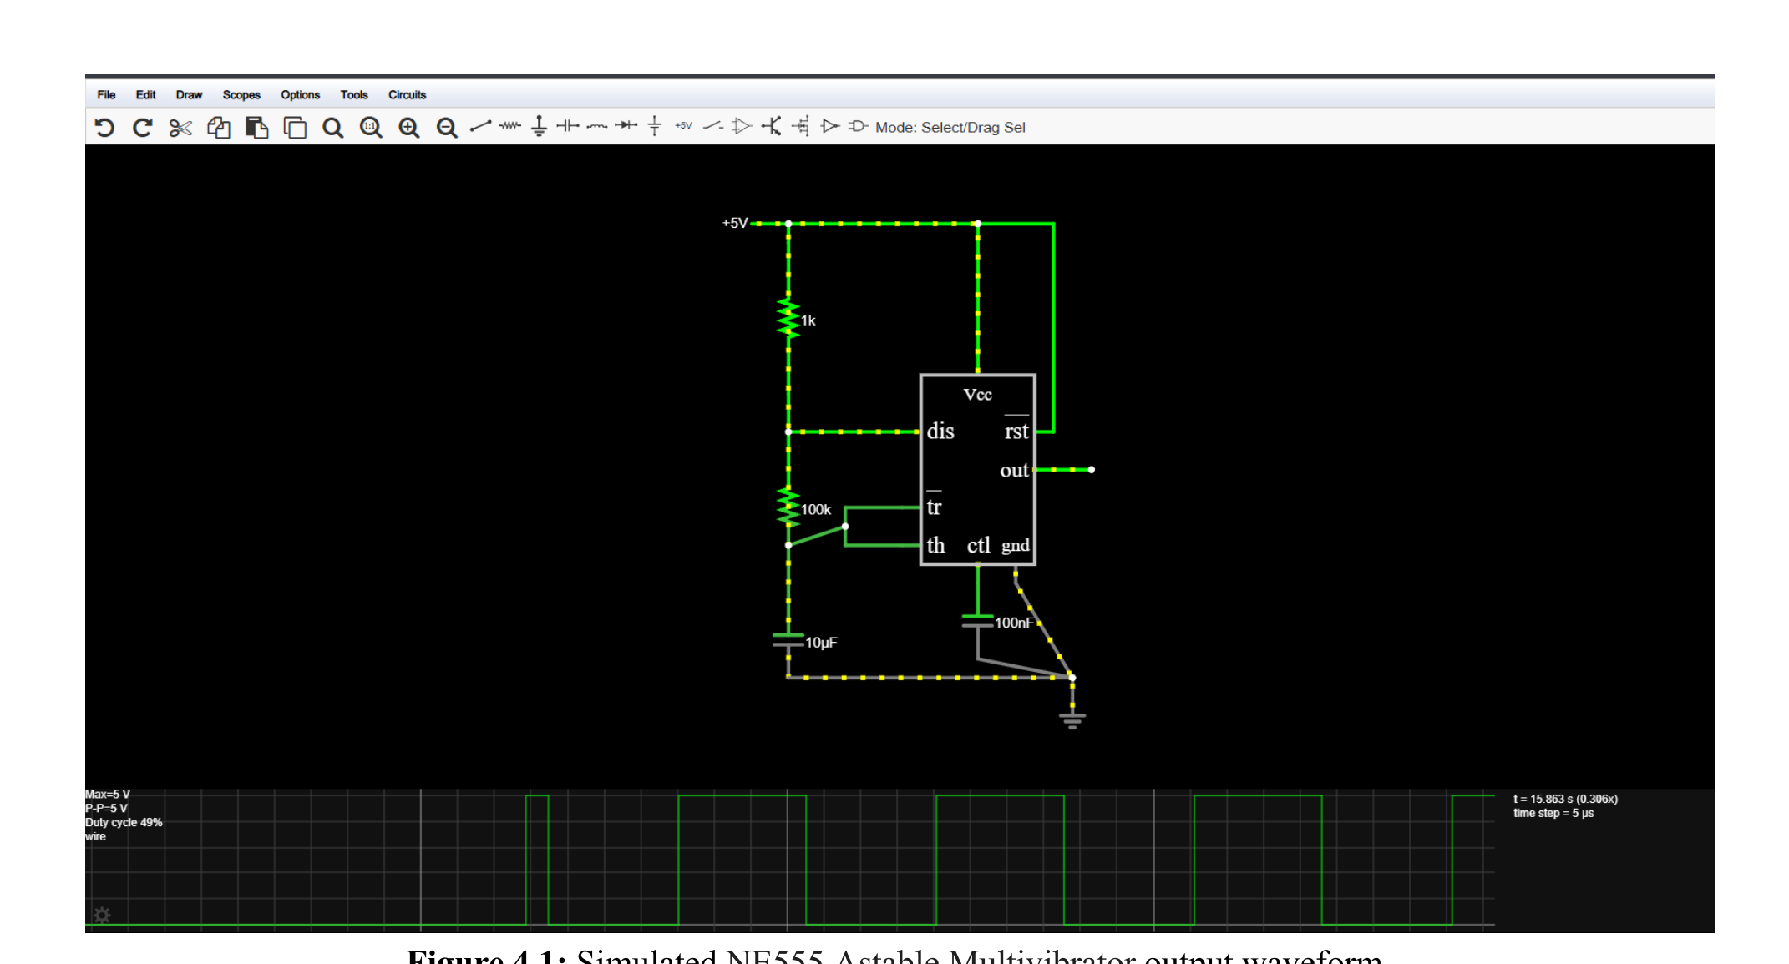Select the Capacitor tool in toolbar
The height and width of the screenshot is (964, 1789).
(x=568, y=126)
